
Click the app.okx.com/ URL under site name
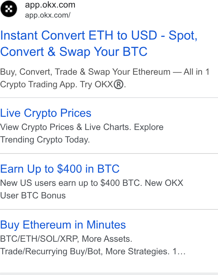(48, 15)
